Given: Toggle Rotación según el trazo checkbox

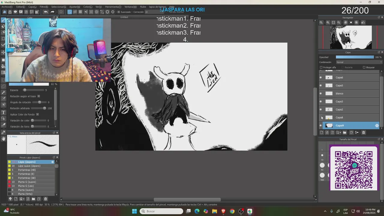Looking at the screenshot, I should pyautogui.click(x=39, y=96).
